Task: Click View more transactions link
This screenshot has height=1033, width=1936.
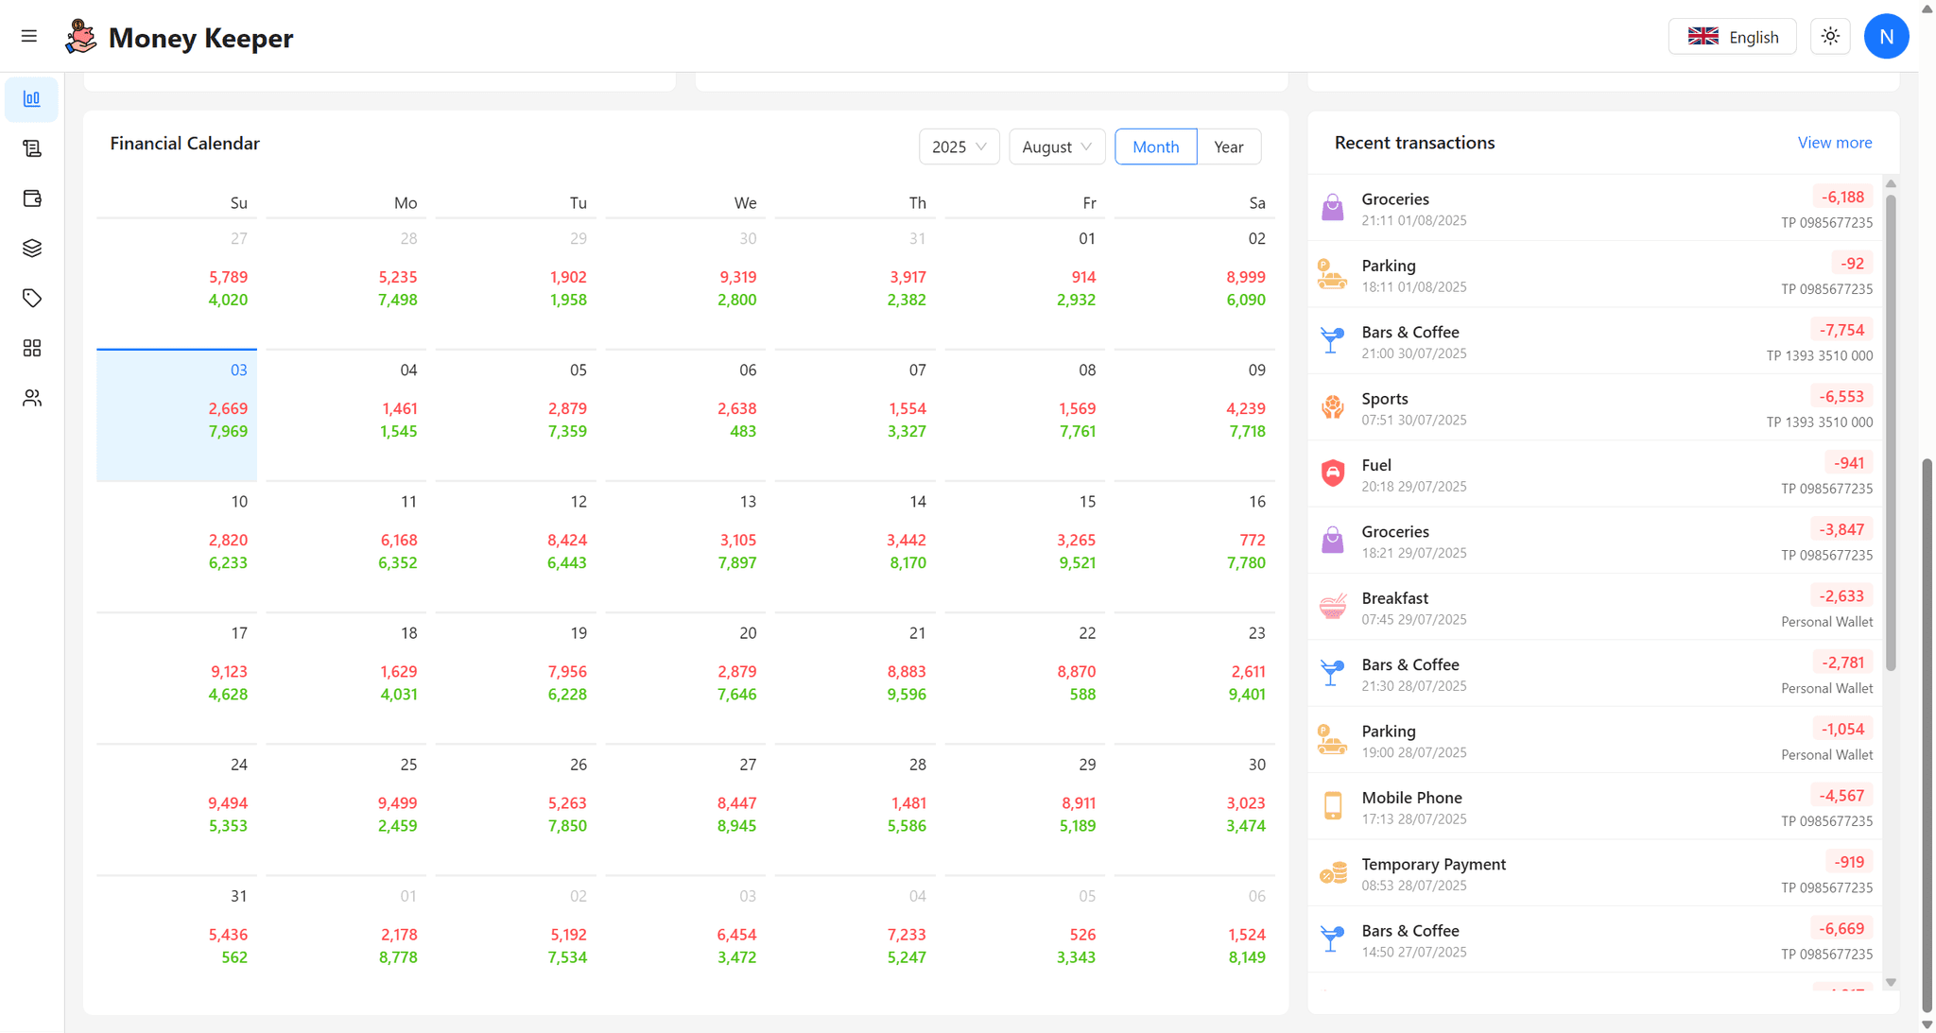Action: click(1834, 143)
